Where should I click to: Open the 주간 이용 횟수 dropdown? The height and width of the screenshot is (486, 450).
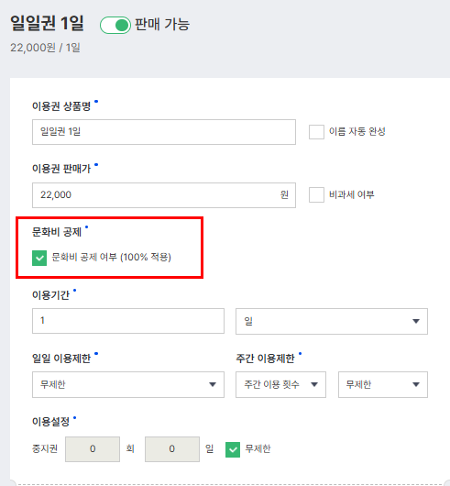click(x=280, y=384)
